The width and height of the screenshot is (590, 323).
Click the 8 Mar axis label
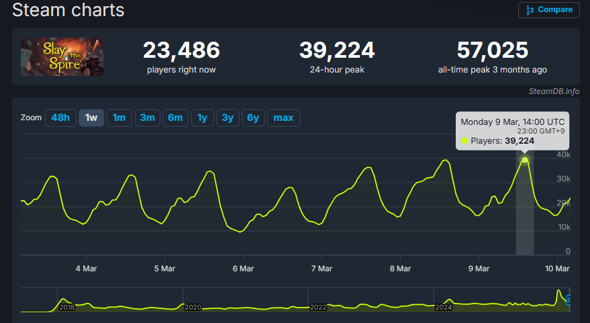click(400, 269)
